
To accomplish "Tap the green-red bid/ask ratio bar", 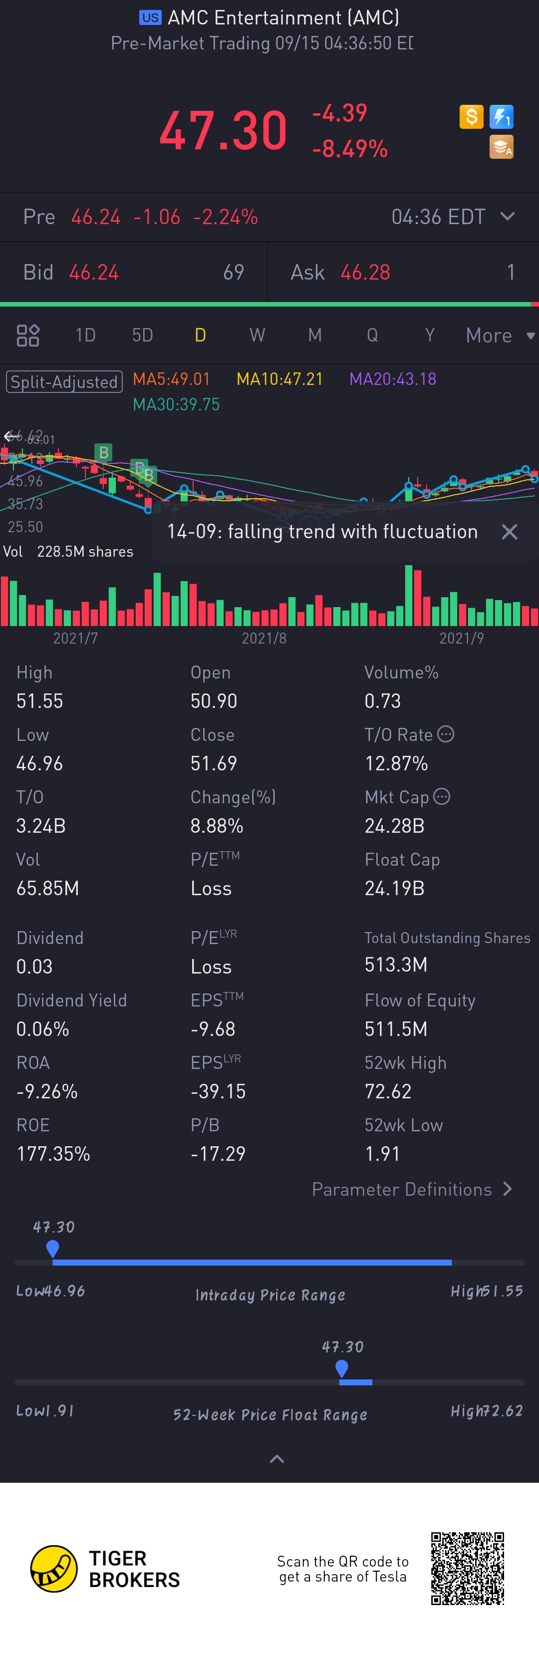I will point(270,304).
